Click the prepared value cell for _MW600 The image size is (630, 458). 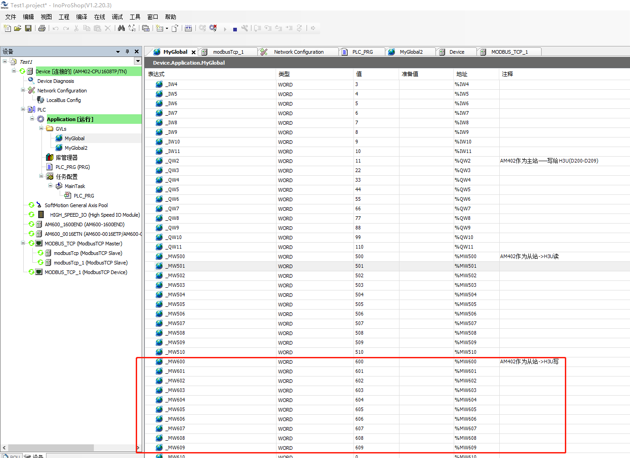(426, 362)
